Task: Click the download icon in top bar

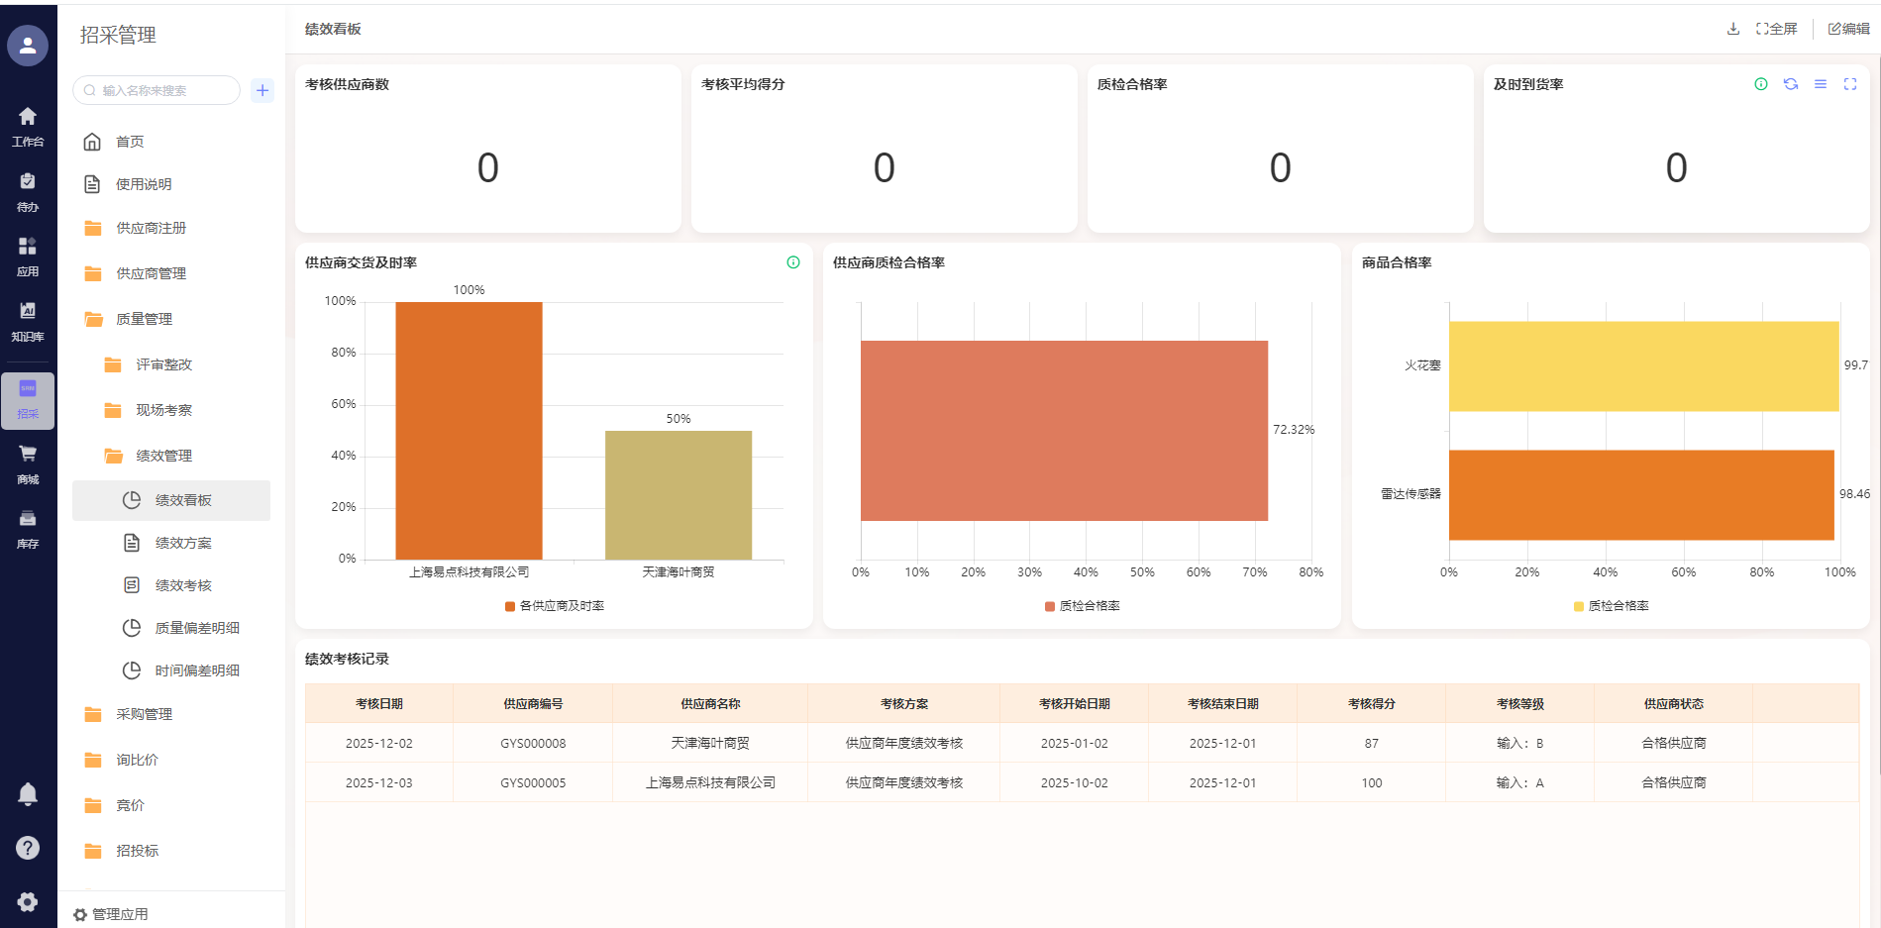Action: [1732, 29]
